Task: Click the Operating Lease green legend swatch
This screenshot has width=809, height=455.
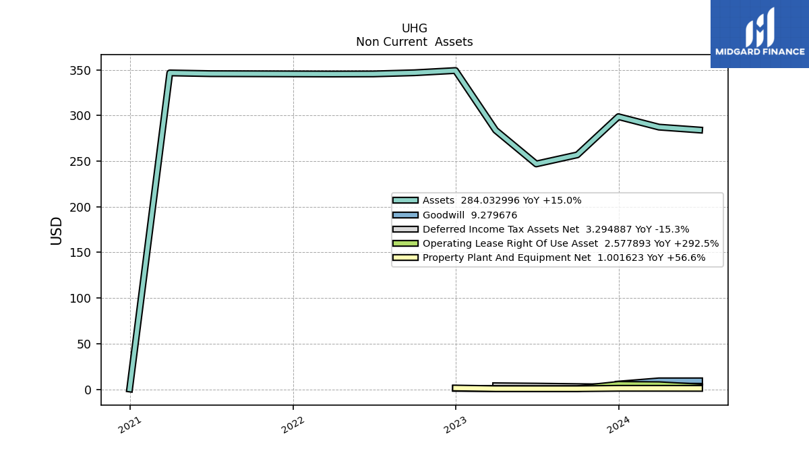Action: point(405,243)
